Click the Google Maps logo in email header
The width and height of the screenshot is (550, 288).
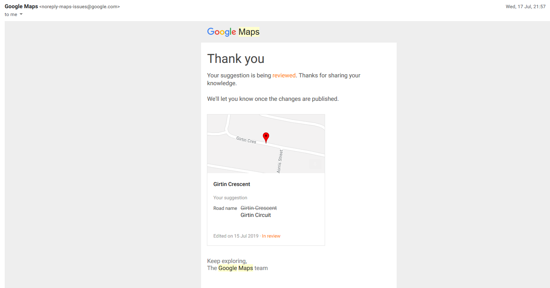click(x=233, y=32)
